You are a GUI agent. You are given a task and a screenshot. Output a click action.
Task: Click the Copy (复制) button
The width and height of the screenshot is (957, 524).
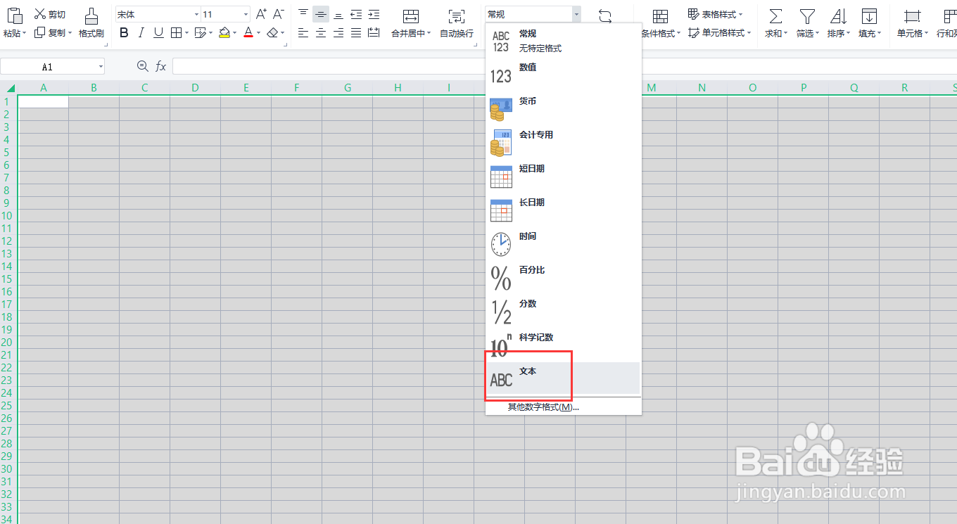53,32
